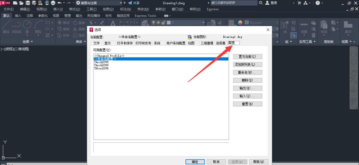Select the Paste tool in Clipboard panel
Viewport: 359px width, 165px height.
[x=324, y=27]
